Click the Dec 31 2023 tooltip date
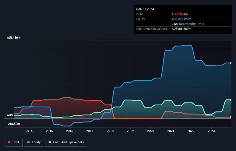The width and height of the screenshot is (236, 151). click(x=145, y=9)
